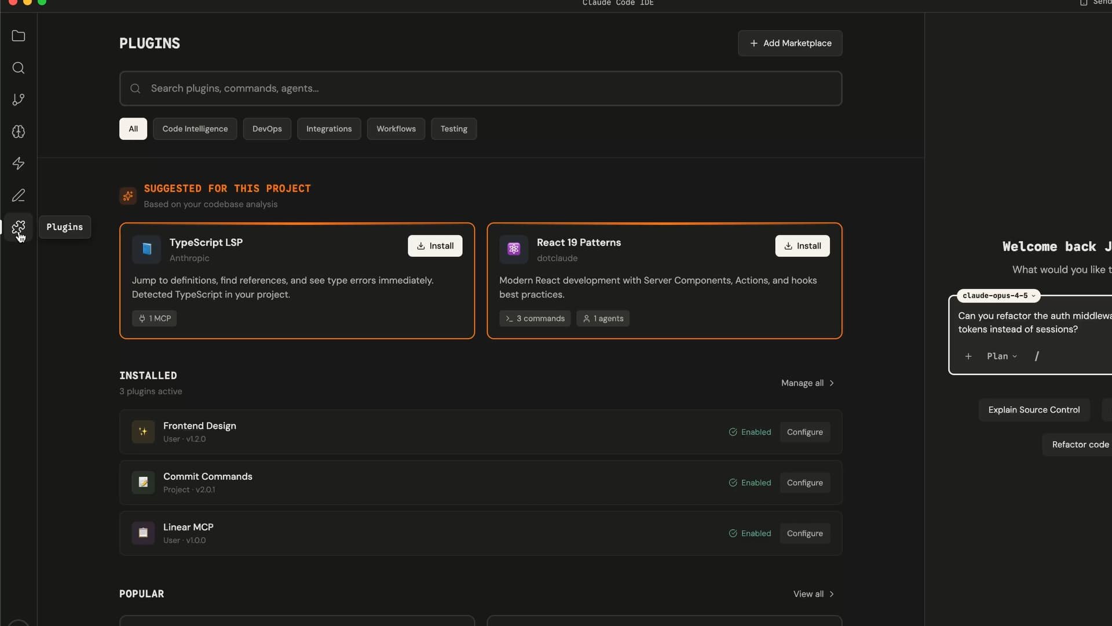Select the pencil edit sidebar icon
Viewport: 1112px width, 626px height.
tap(19, 195)
